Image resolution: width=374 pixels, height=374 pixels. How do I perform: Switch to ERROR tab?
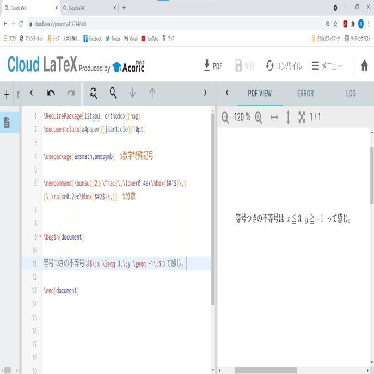click(x=305, y=94)
